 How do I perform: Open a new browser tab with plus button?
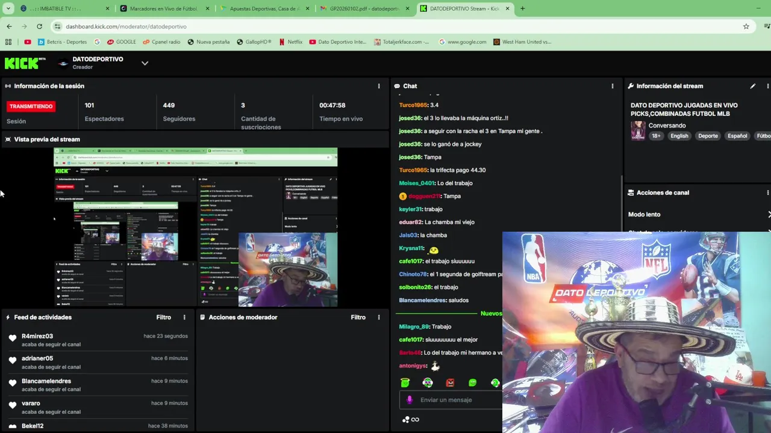coord(522,8)
